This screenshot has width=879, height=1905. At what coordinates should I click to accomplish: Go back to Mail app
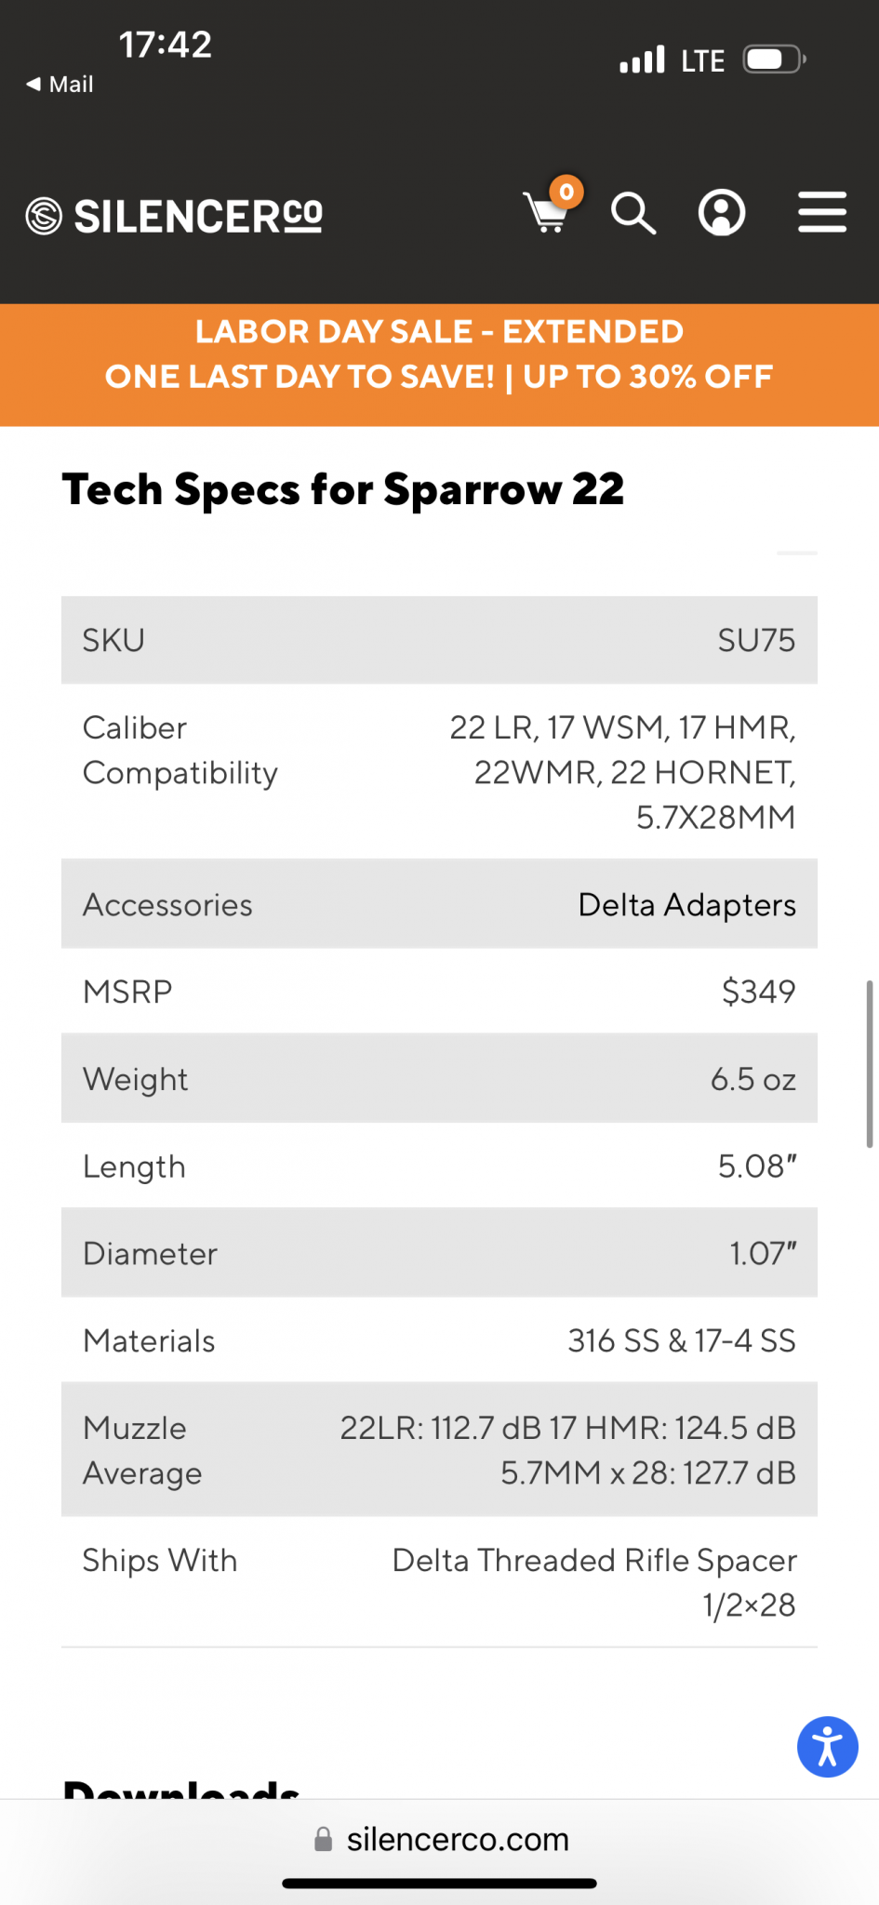point(60,85)
